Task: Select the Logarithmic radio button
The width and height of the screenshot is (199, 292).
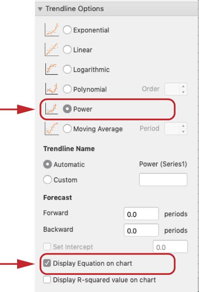Action: 67,69
